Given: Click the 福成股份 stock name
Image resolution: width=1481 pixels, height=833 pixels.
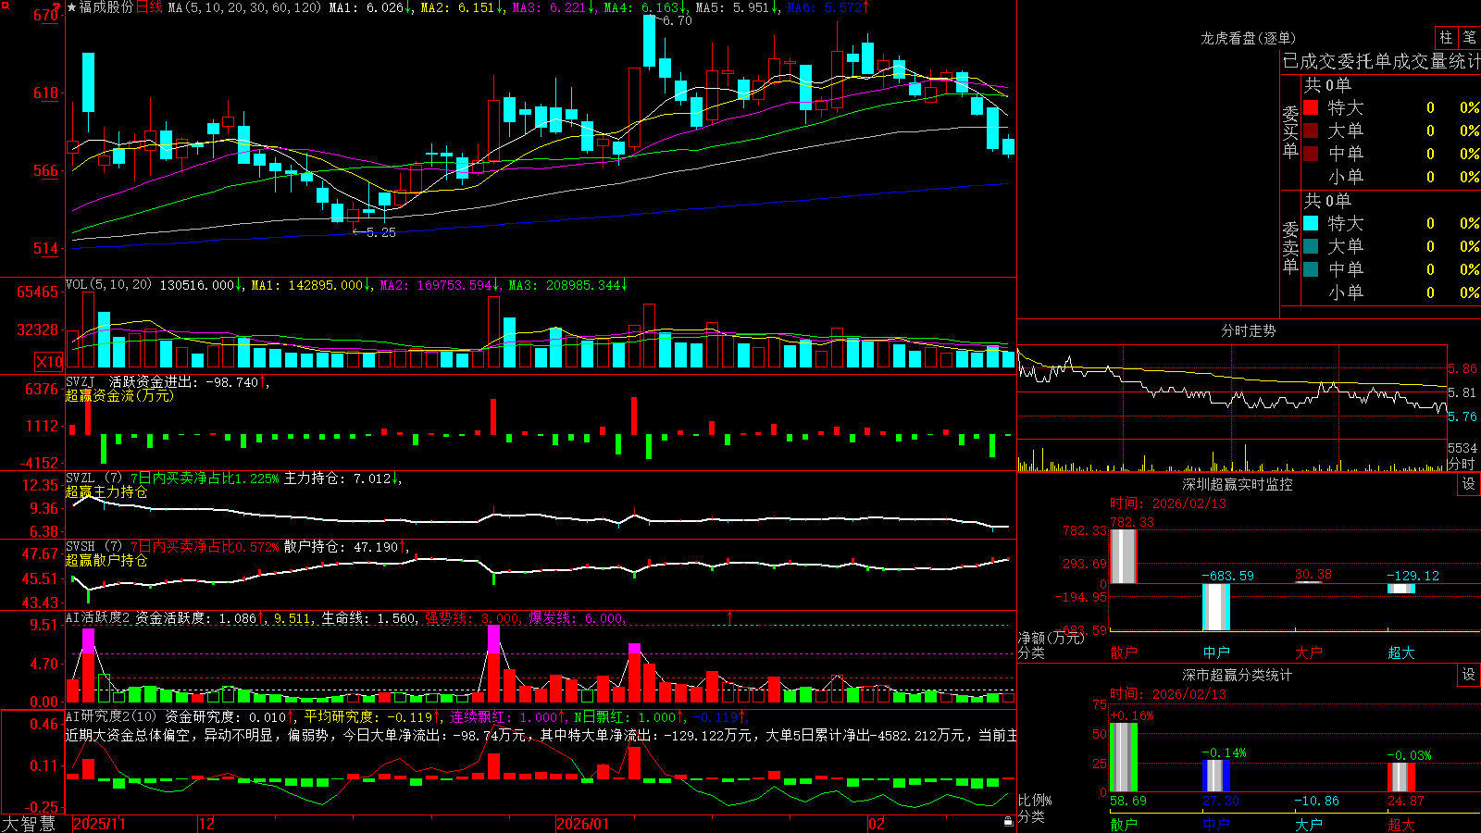Looking at the screenshot, I should [x=106, y=7].
